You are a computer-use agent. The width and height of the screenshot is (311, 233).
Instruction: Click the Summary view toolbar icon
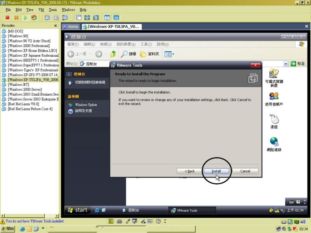pyautogui.click(x=107, y=17)
